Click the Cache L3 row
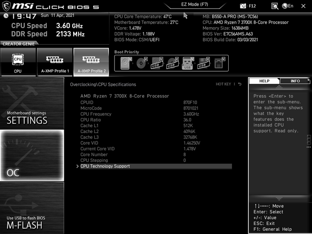Viewport: 312px width, 234px height. click(x=156, y=137)
